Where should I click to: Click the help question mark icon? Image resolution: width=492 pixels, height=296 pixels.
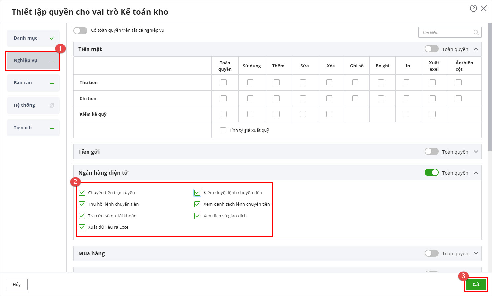473,9
